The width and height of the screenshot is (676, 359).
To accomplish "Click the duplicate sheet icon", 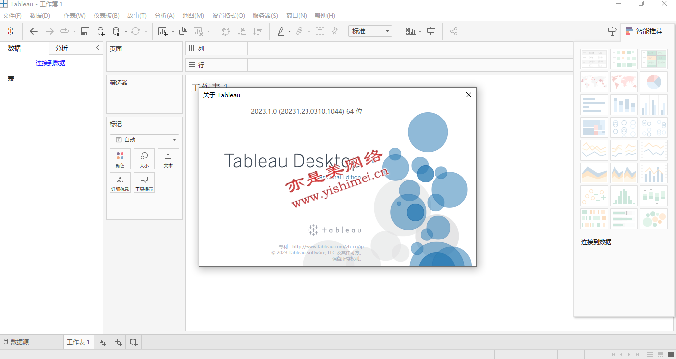I will 183,31.
